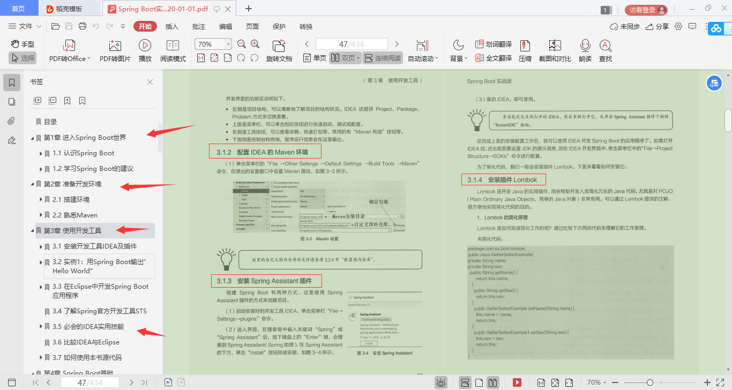Enable 划词翻译 word translation

coord(493,44)
